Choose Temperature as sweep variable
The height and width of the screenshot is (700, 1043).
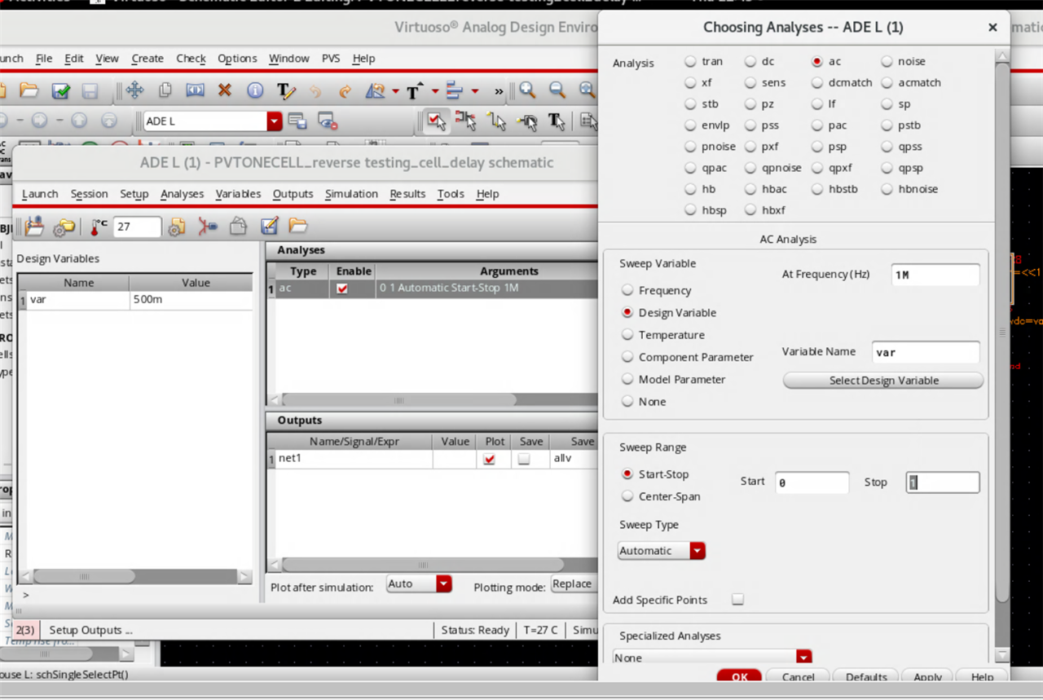pyautogui.click(x=627, y=335)
